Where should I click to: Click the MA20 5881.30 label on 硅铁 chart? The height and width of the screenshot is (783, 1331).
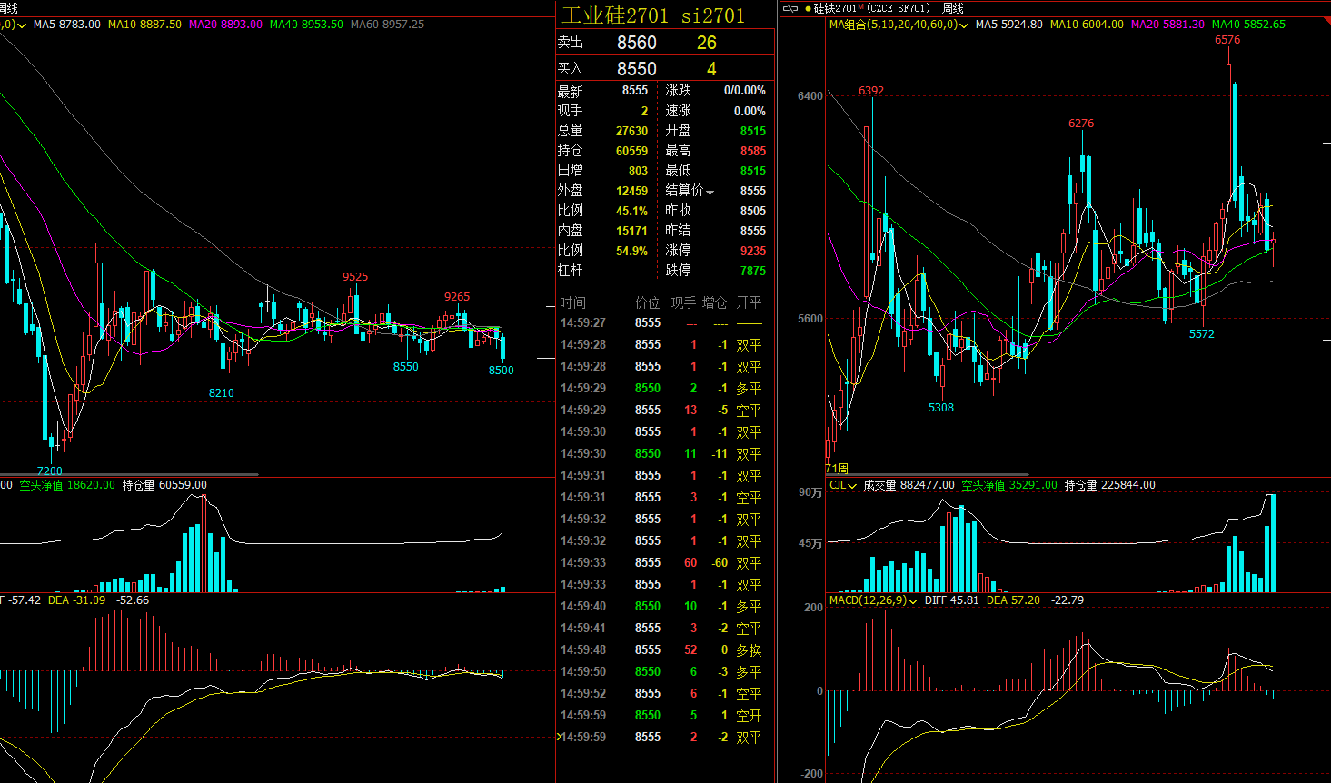point(1167,25)
